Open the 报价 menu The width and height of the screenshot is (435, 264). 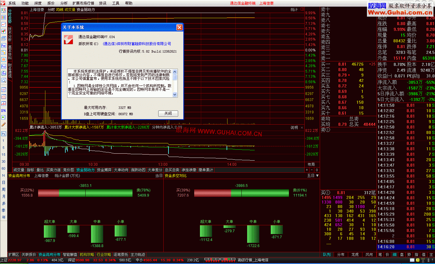pos(51,3)
